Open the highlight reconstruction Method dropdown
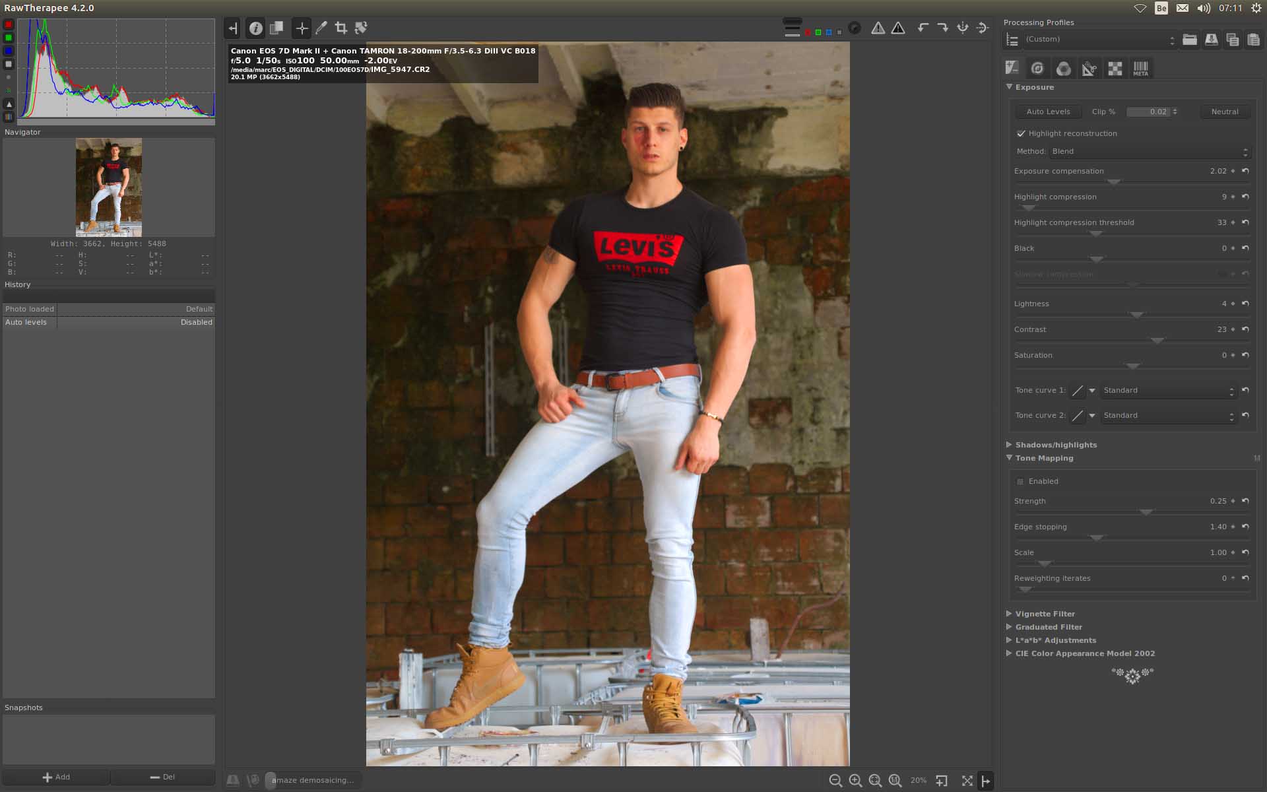1267x792 pixels. (1150, 152)
